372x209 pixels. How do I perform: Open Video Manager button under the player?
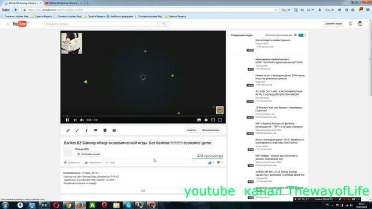[x=210, y=130]
